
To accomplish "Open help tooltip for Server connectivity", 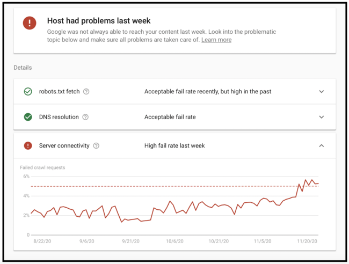I will click(96, 145).
